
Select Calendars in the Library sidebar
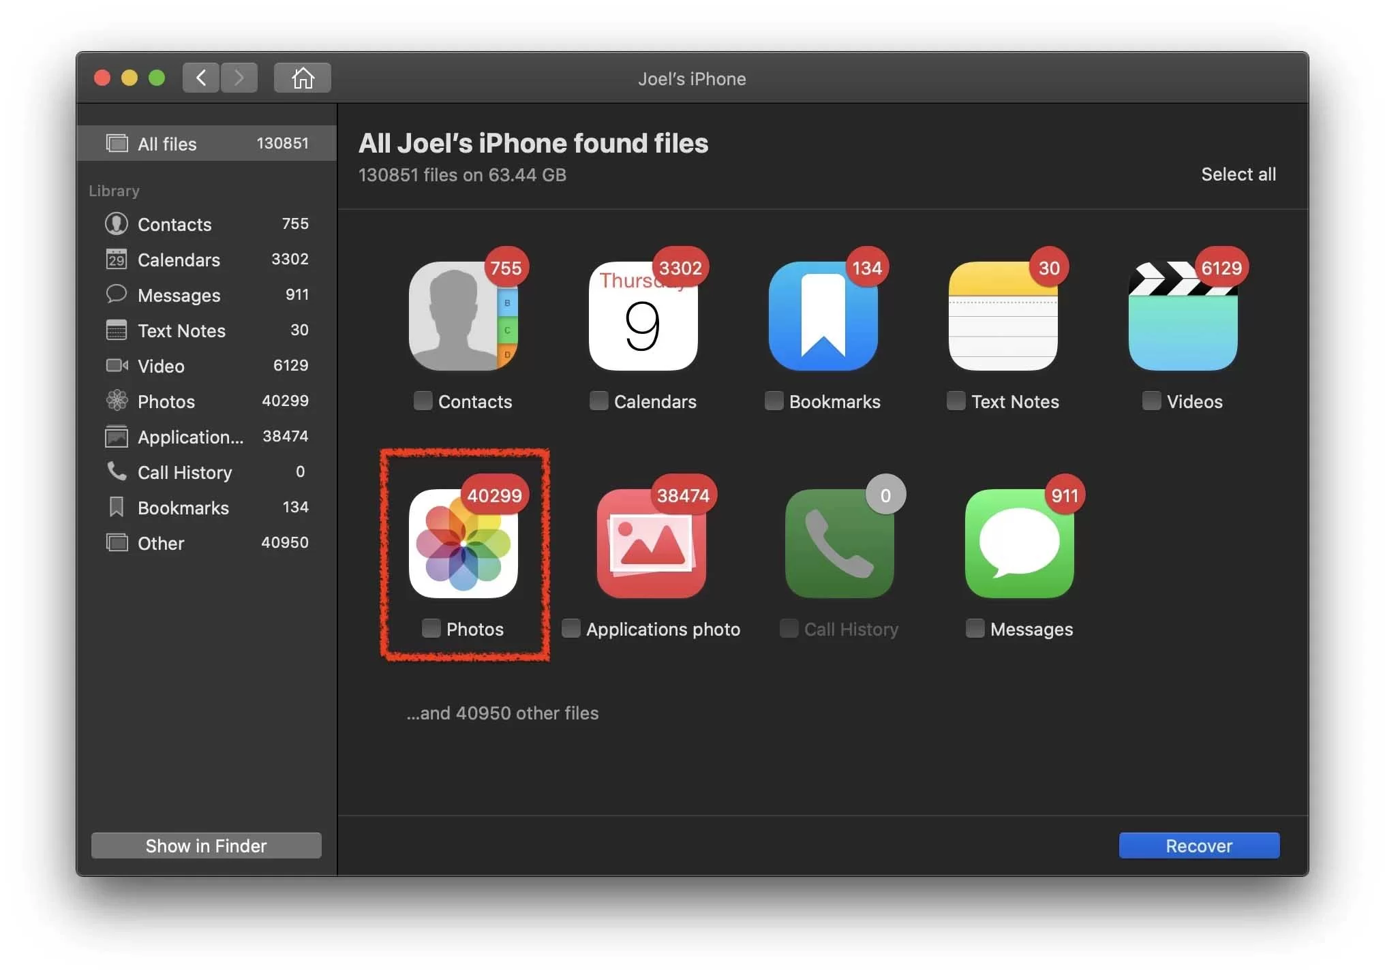(x=207, y=260)
